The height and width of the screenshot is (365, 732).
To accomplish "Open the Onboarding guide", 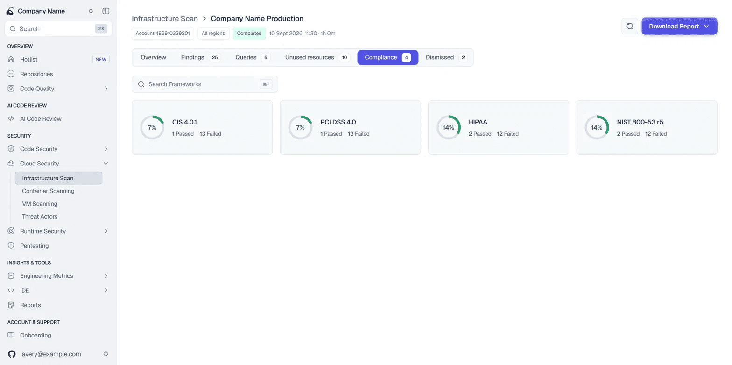I will [58, 335].
